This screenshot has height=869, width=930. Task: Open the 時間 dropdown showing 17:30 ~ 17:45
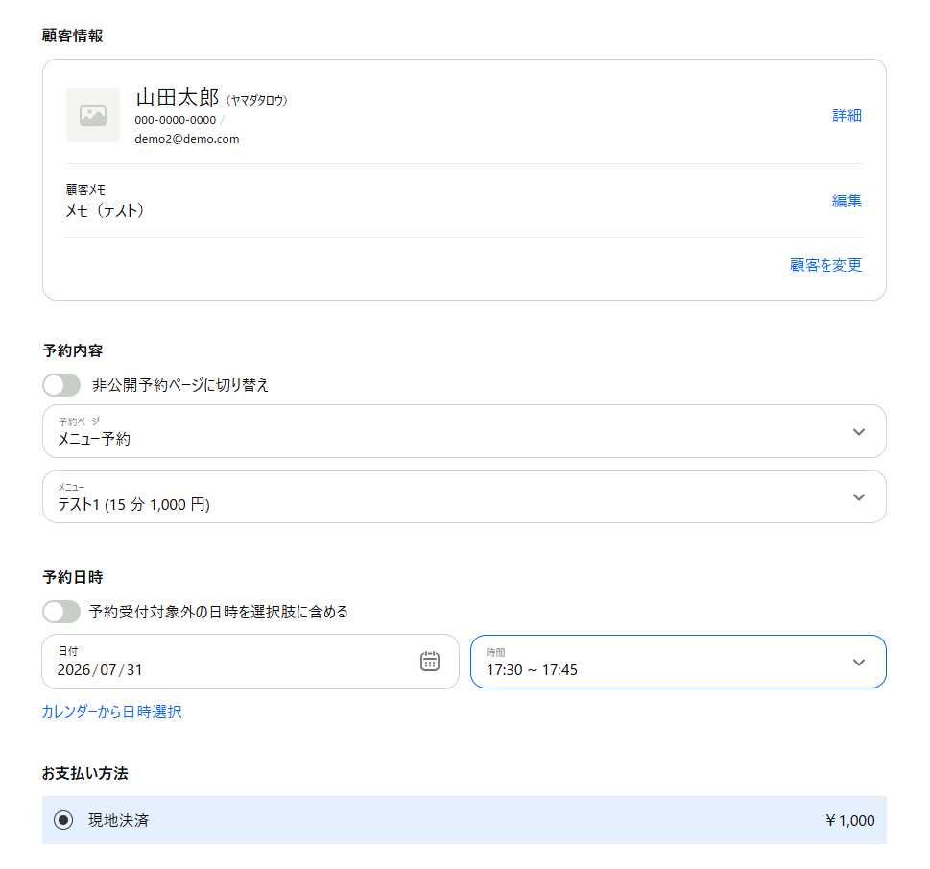coord(679,662)
